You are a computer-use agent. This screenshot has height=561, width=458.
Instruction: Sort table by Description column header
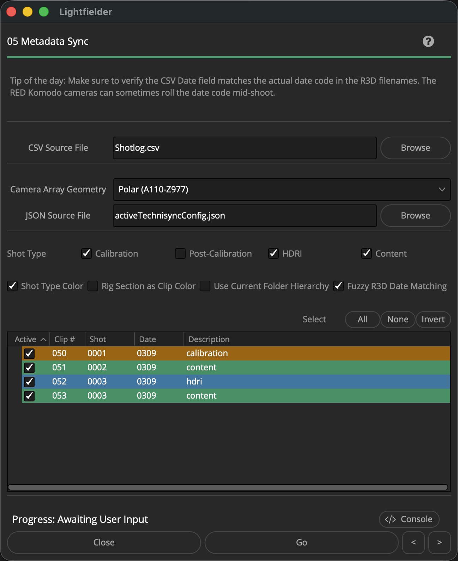[317, 339]
